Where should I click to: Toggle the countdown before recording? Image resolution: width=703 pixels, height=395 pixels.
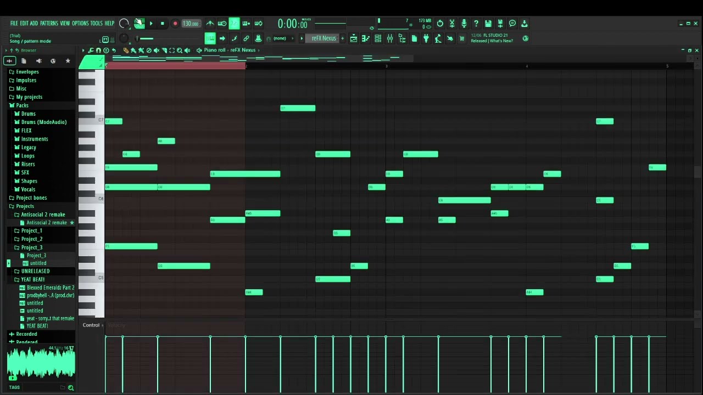point(234,24)
